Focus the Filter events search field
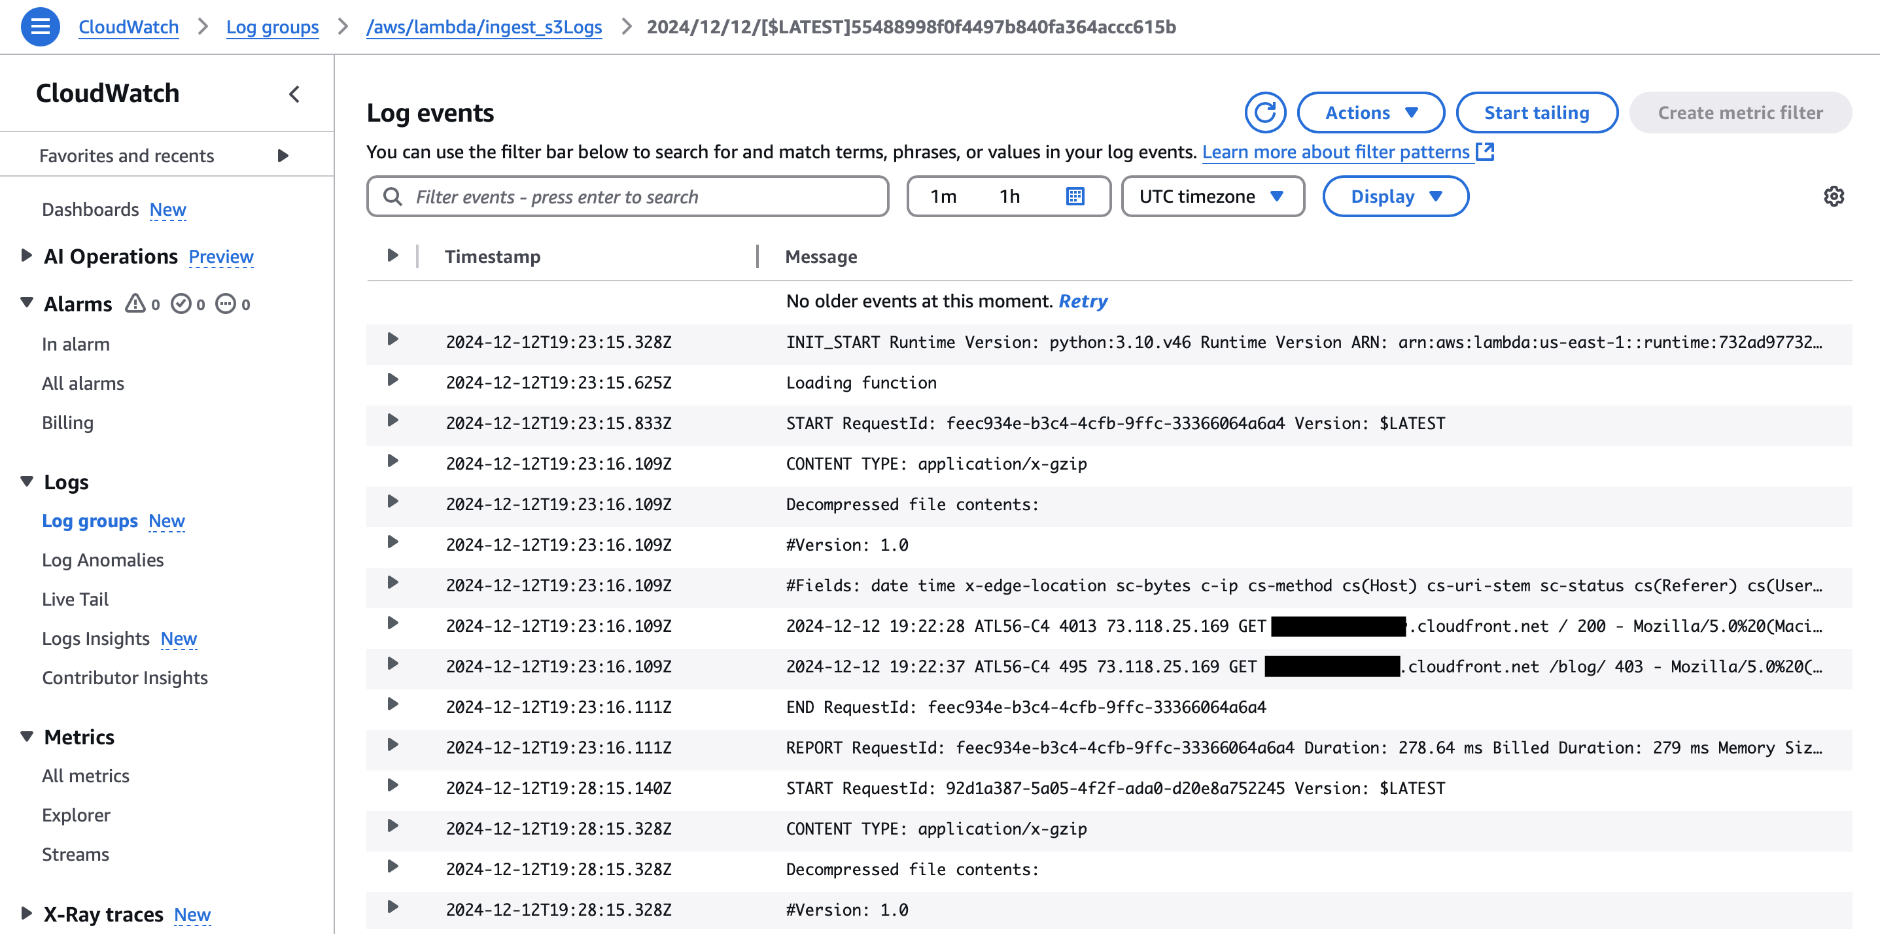 click(627, 196)
